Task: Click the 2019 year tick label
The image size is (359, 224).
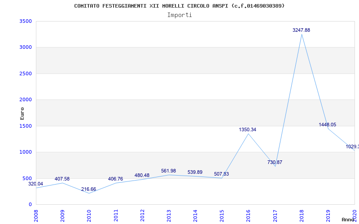Action: tap(328, 215)
